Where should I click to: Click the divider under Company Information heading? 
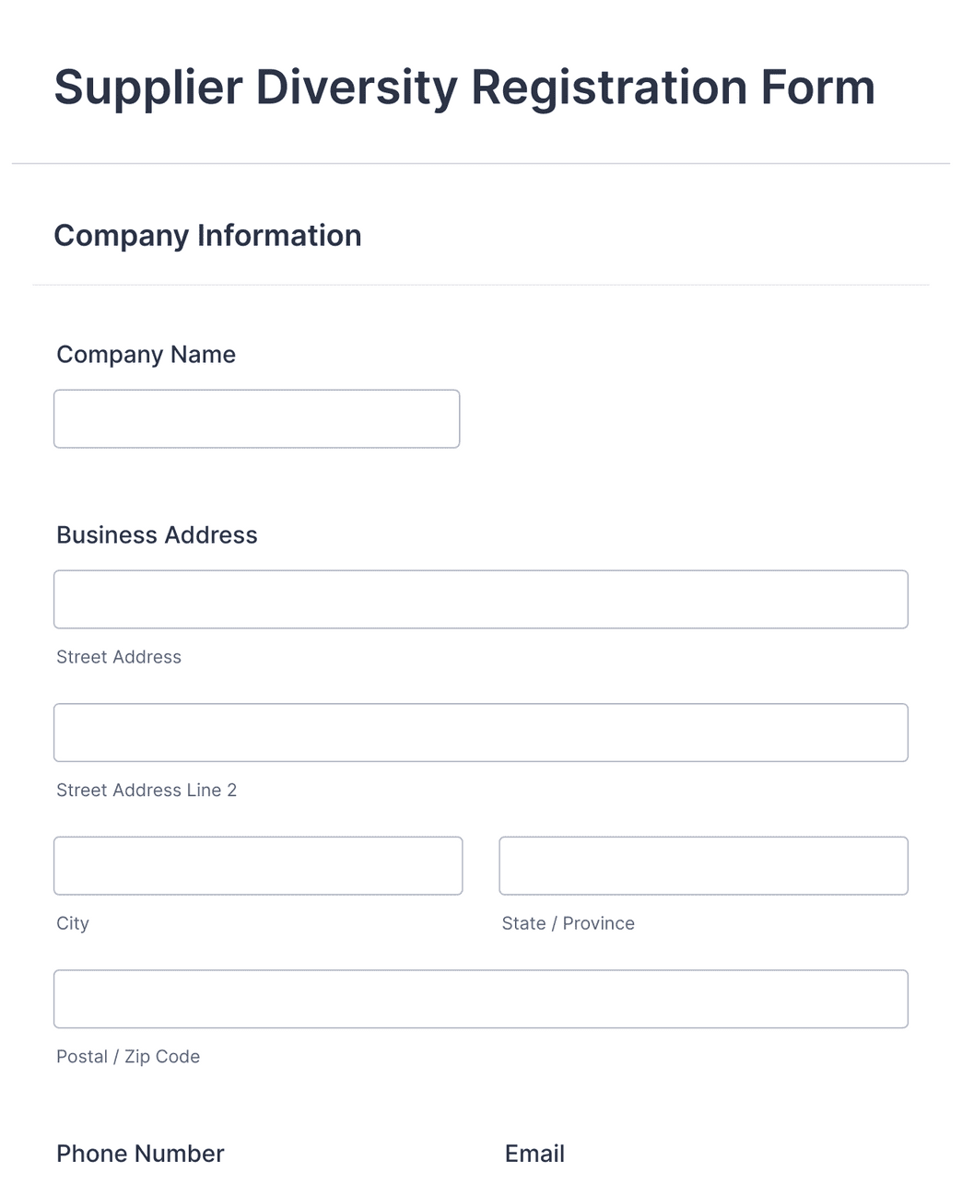[x=481, y=286]
